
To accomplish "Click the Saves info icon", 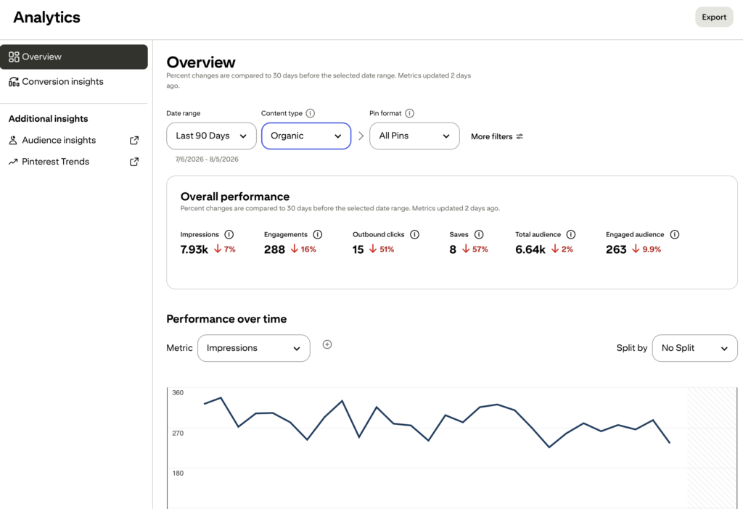I will (479, 234).
